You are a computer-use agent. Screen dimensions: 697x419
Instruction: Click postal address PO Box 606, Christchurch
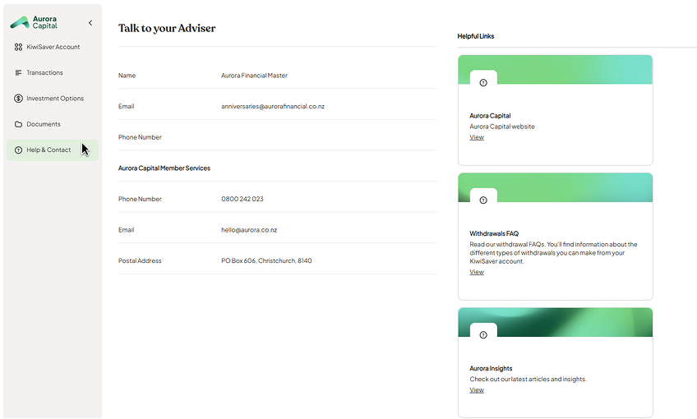266,260
